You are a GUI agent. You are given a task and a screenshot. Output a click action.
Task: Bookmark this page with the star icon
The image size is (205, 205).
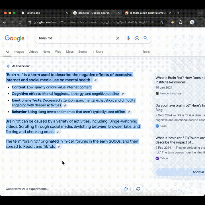tap(162, 22)
